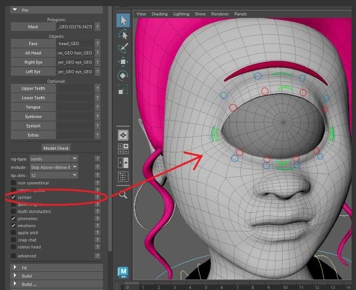Click the Model Check button
Image resolution: width=356 pixels, height=290 pixels.
coord(56,148)
